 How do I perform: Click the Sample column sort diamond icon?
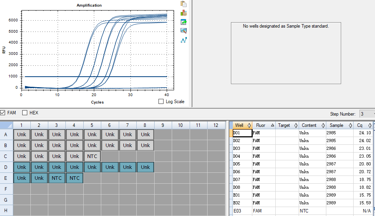pos(350,125)
